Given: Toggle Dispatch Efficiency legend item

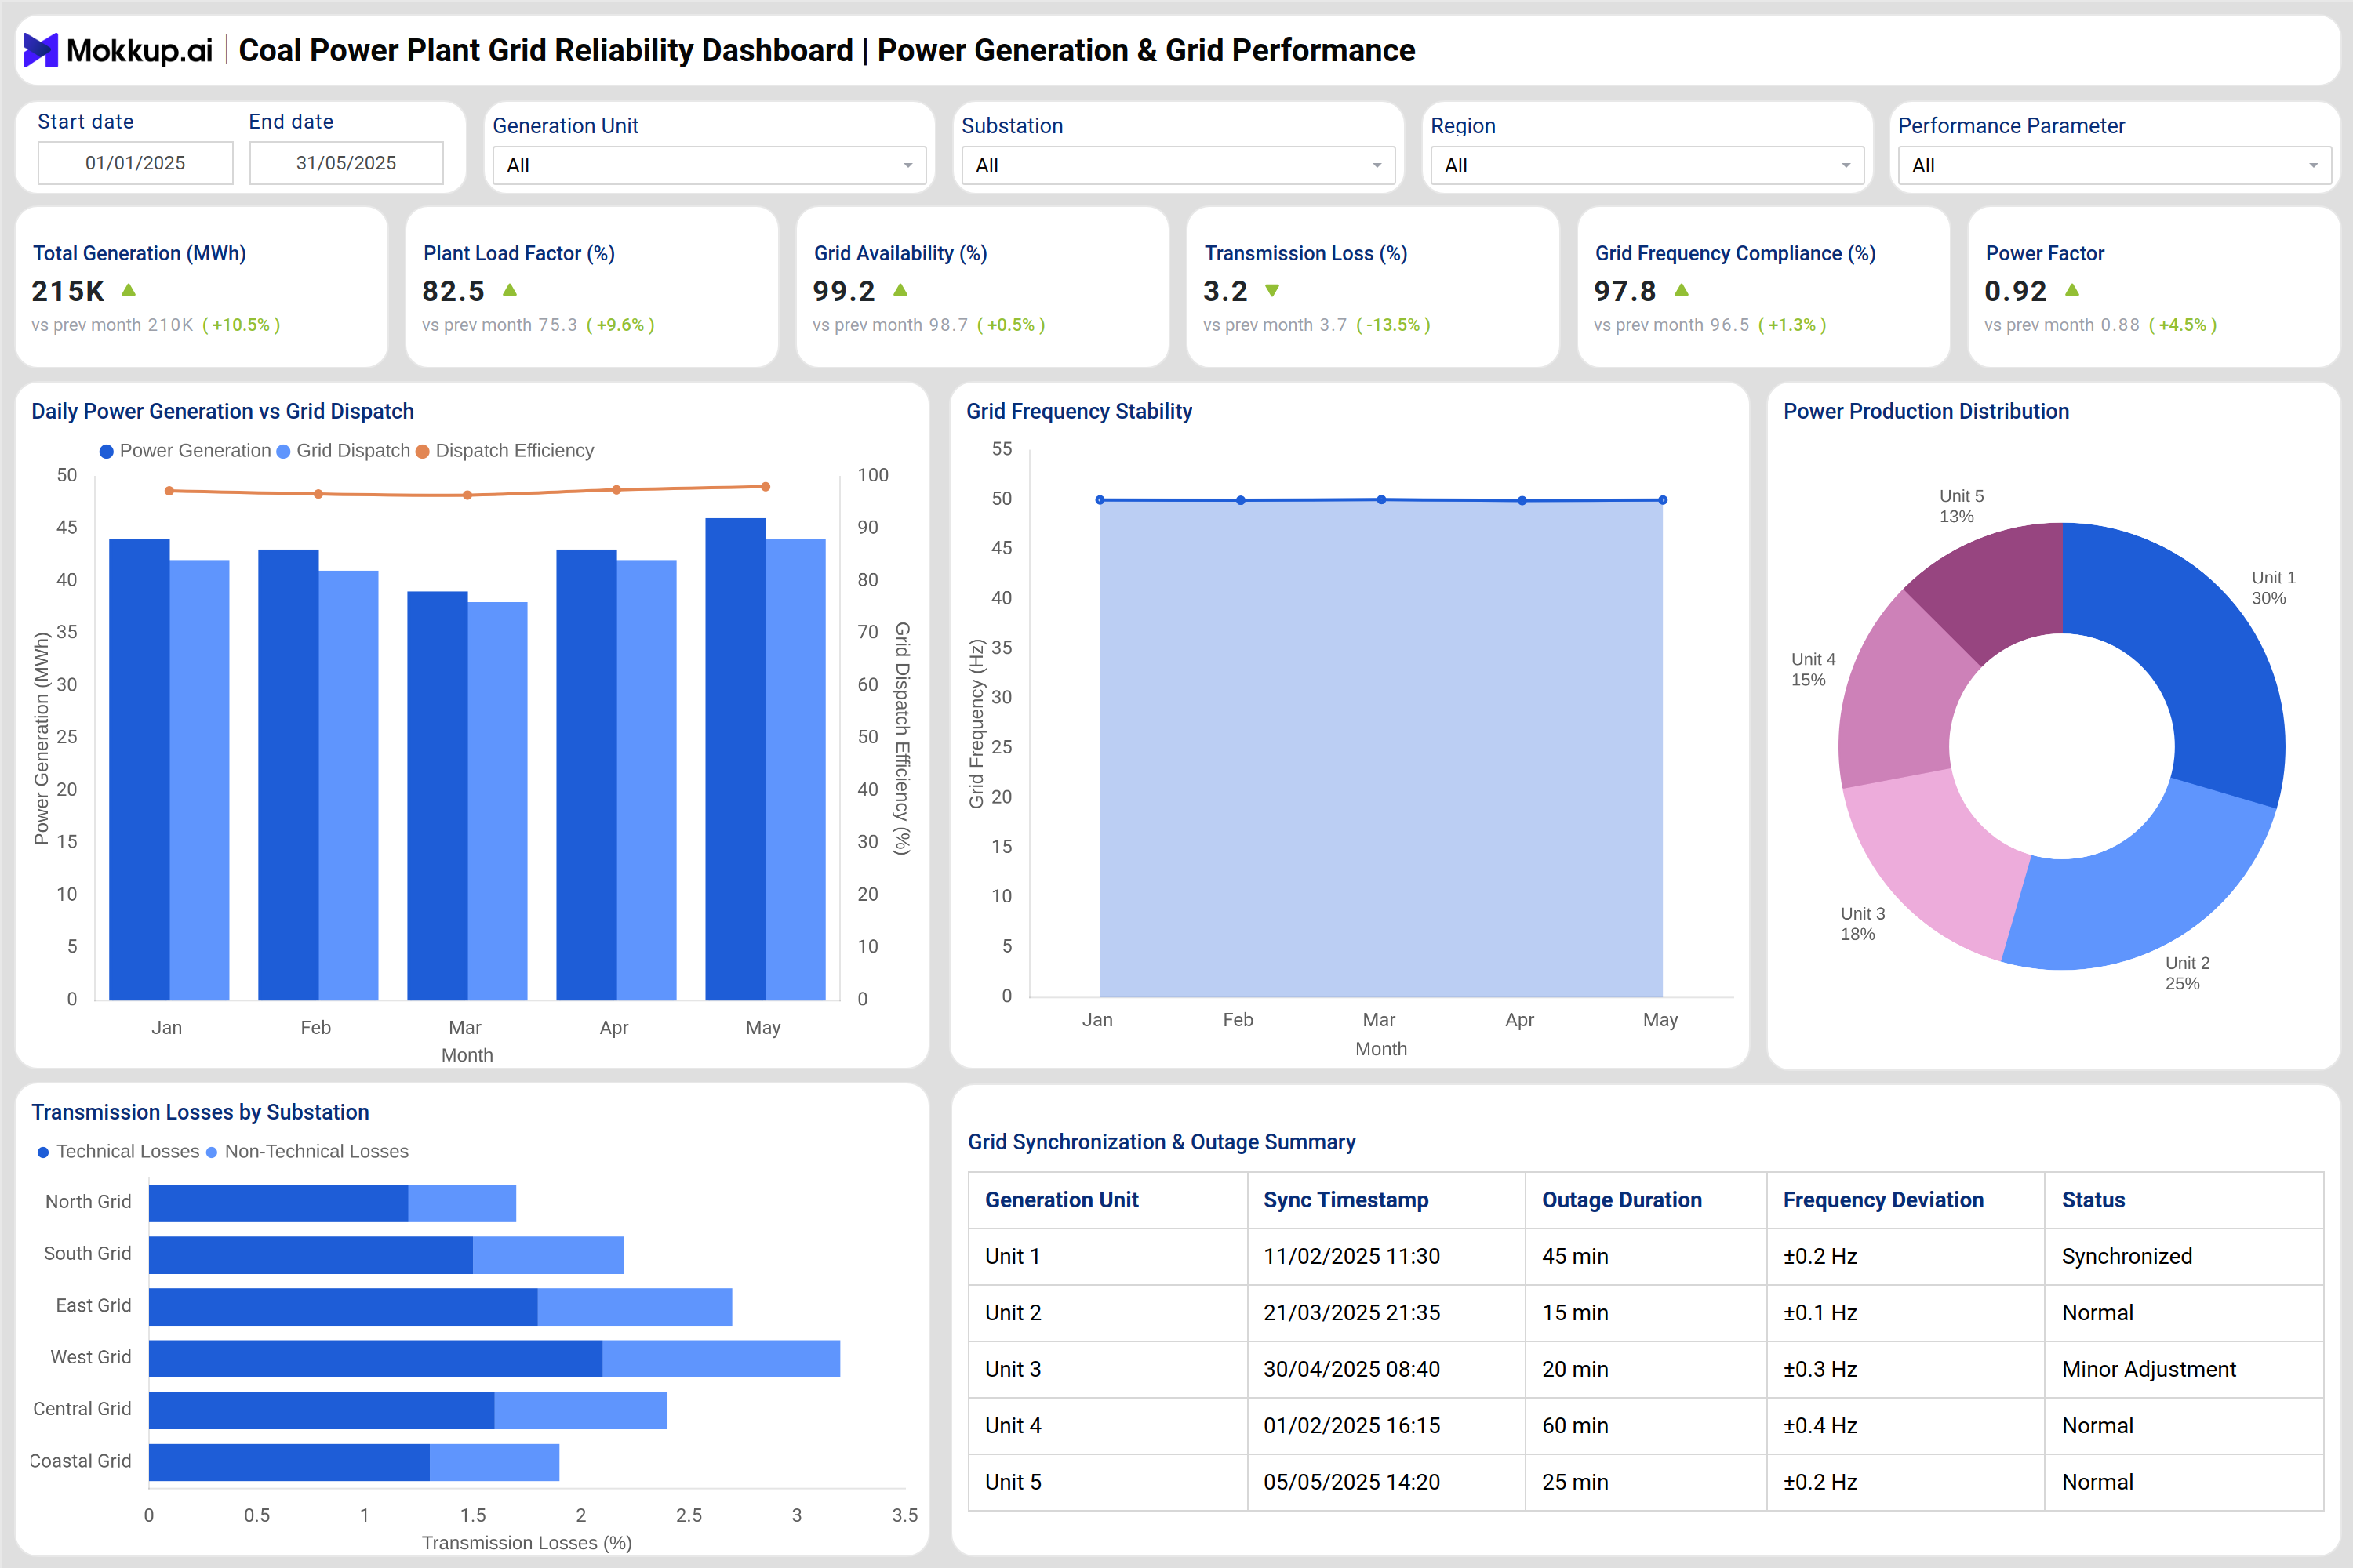Looking at the screenshot, I should [x=504, y=451].
